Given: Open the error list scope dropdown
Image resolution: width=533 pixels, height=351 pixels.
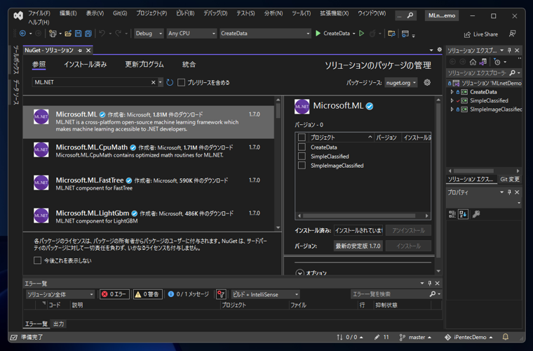Looking at the screenshot, I should click(60, 294).
